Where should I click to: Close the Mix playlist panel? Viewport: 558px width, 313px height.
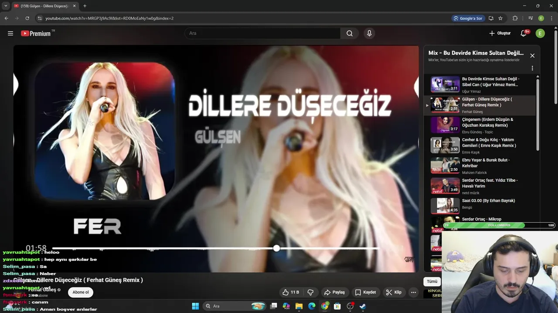(532, 56)
